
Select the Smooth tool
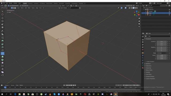(x=2, y=63)
